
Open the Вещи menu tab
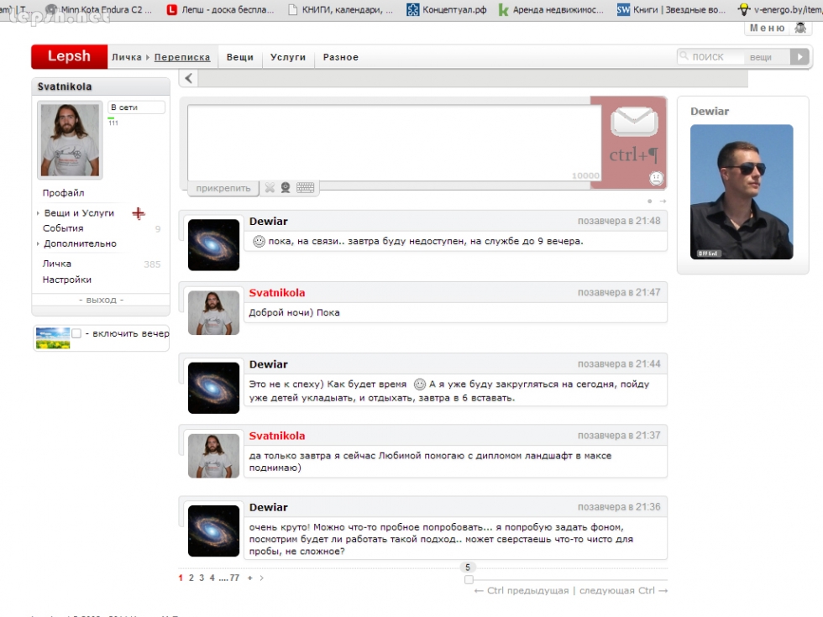(x=239, y=57)
